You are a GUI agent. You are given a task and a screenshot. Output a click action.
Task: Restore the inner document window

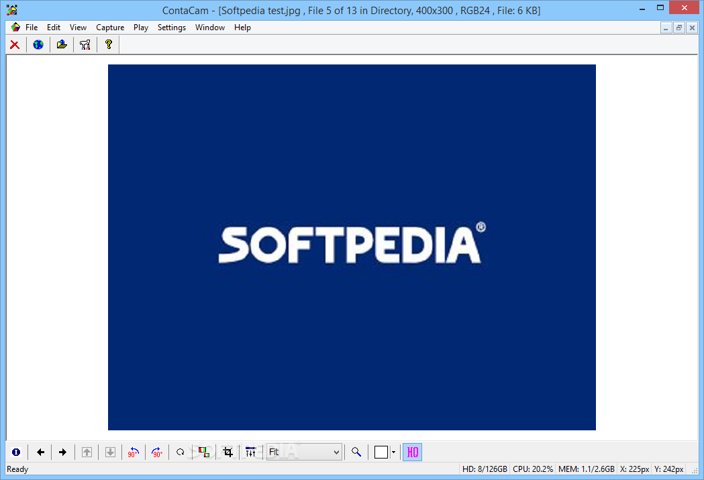[679, 28]
